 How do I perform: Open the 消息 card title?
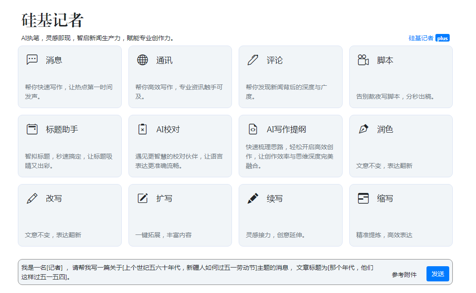[x=54, y=60]
